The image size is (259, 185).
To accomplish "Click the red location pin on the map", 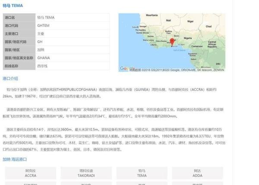I will point(172,42).
